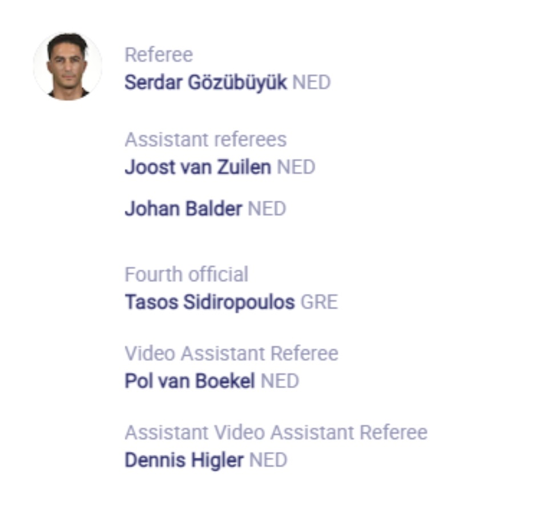Click the Fourth official heading
Screen dimensions: 548x517
pyautogui.click(x=186, y=274)
